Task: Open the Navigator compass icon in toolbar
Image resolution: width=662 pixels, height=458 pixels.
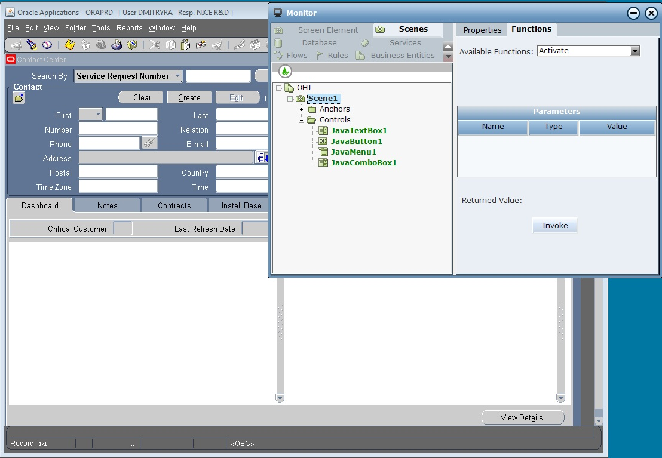Action: pyautogui.click(x=47, y=44)
